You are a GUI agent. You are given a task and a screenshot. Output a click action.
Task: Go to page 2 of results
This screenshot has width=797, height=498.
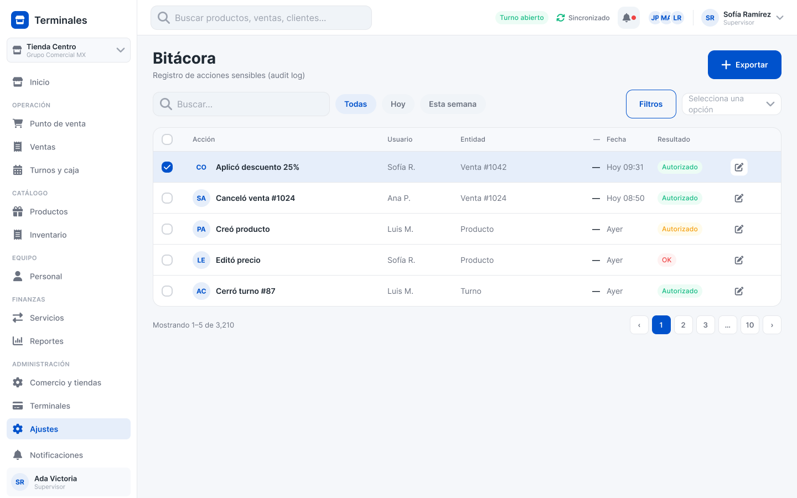click(x=684, y=325)
